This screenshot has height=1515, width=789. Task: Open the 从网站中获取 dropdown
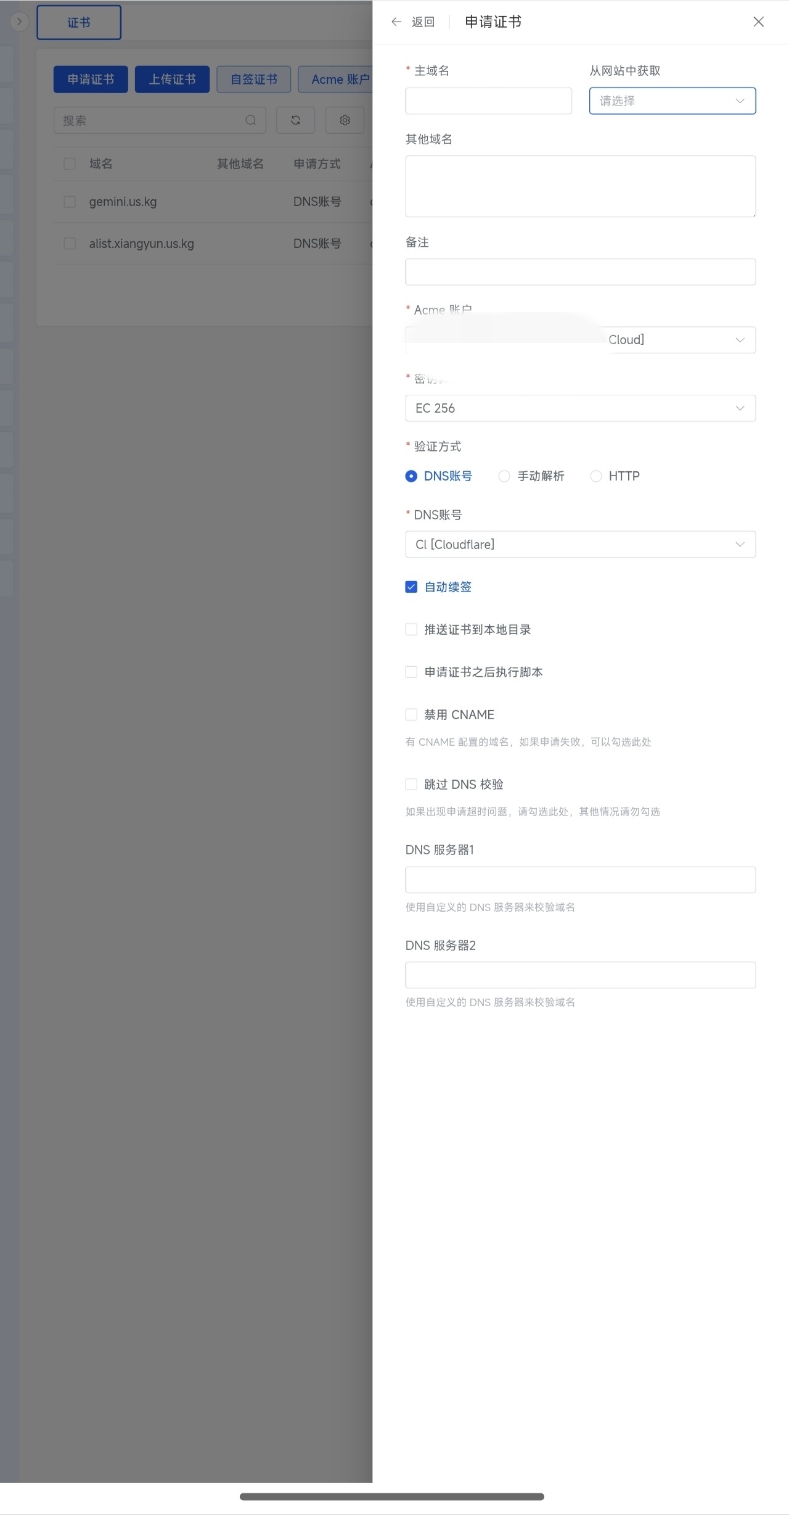672,101
